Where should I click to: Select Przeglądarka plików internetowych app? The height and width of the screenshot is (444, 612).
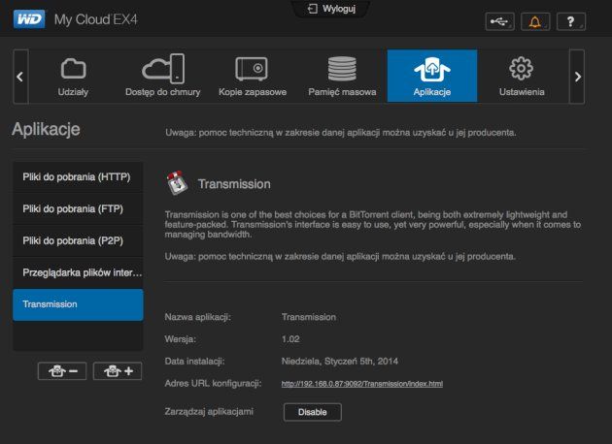pos(78,272)
